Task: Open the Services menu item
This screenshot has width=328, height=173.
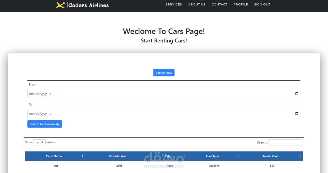Action: pos(174,4)
